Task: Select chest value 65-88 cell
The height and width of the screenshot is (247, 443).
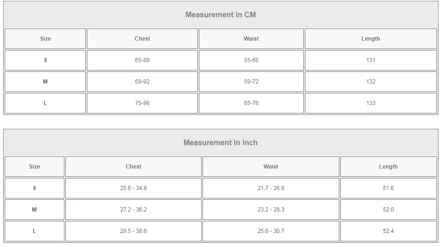Action: point(142,60)
